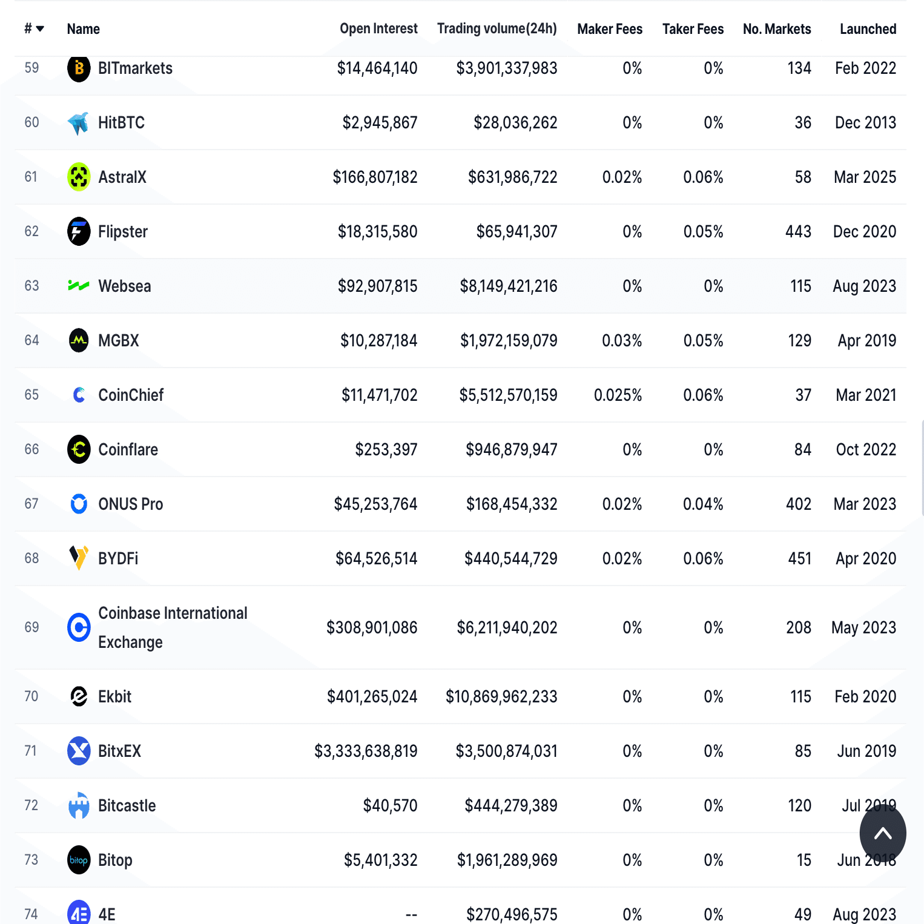
Task: Sort table by Trading volume(24h) header
Action: click(497, 28)
